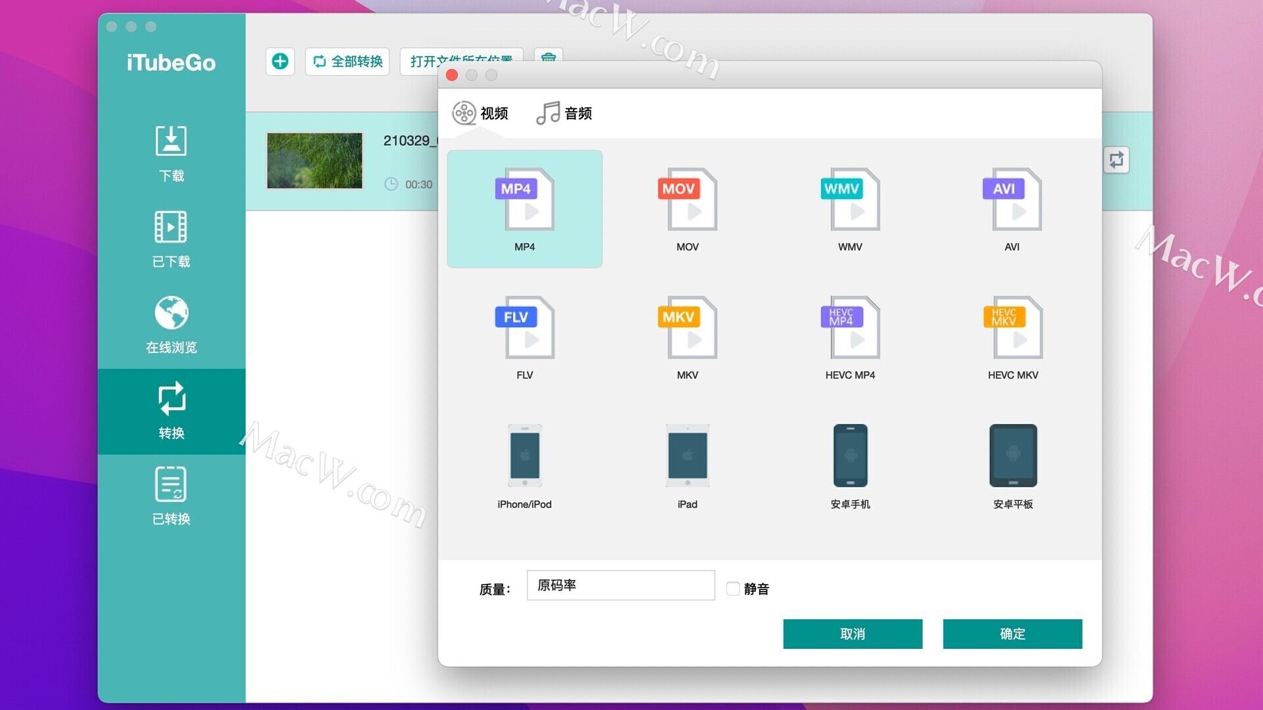
Task: Click the 00:30 duration text
Action: (x=418, y=185)
